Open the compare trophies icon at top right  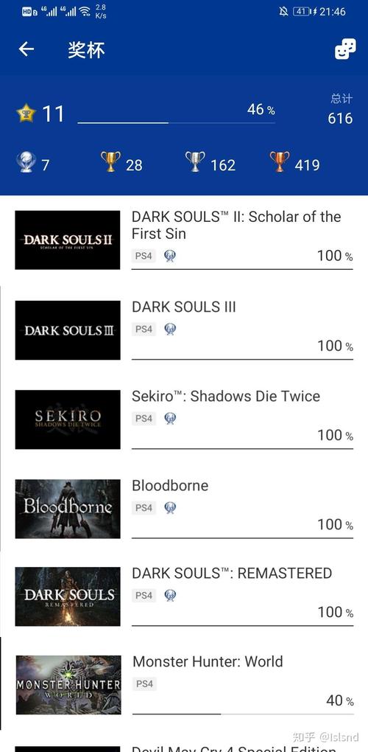tap(345, 49)
